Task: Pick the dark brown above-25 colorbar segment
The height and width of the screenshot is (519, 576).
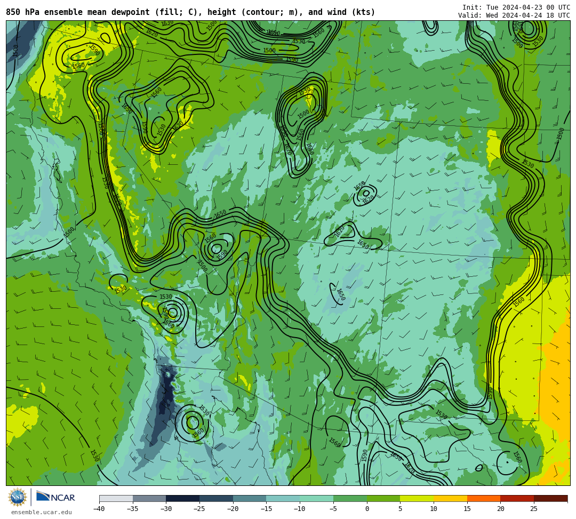Action: 550,498
